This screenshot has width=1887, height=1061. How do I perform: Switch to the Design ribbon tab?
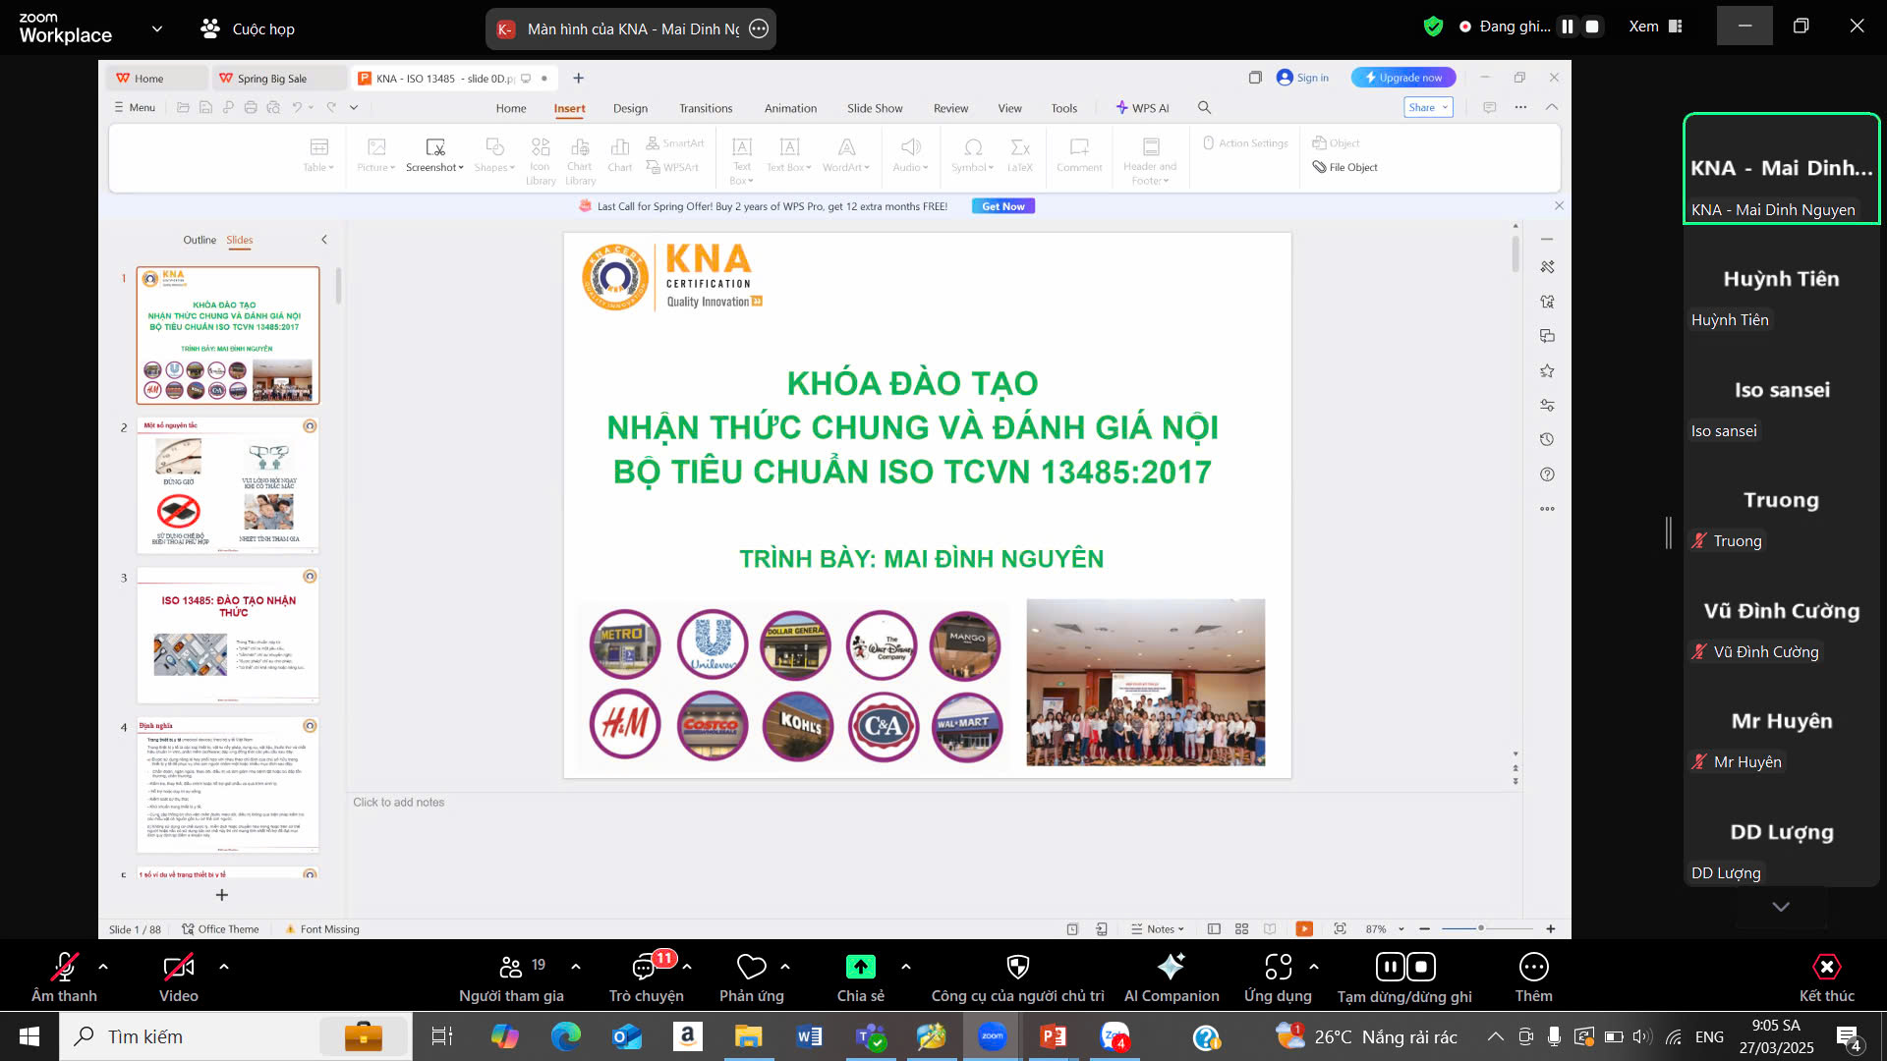(x=630, y=108)
